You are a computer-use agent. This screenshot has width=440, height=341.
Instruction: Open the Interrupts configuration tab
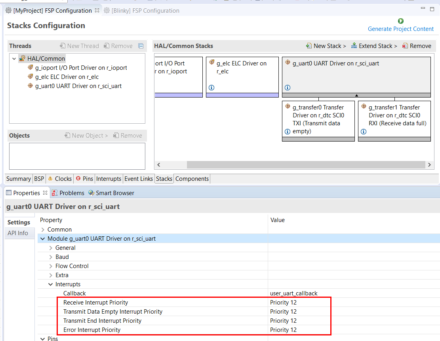[109, 179]
